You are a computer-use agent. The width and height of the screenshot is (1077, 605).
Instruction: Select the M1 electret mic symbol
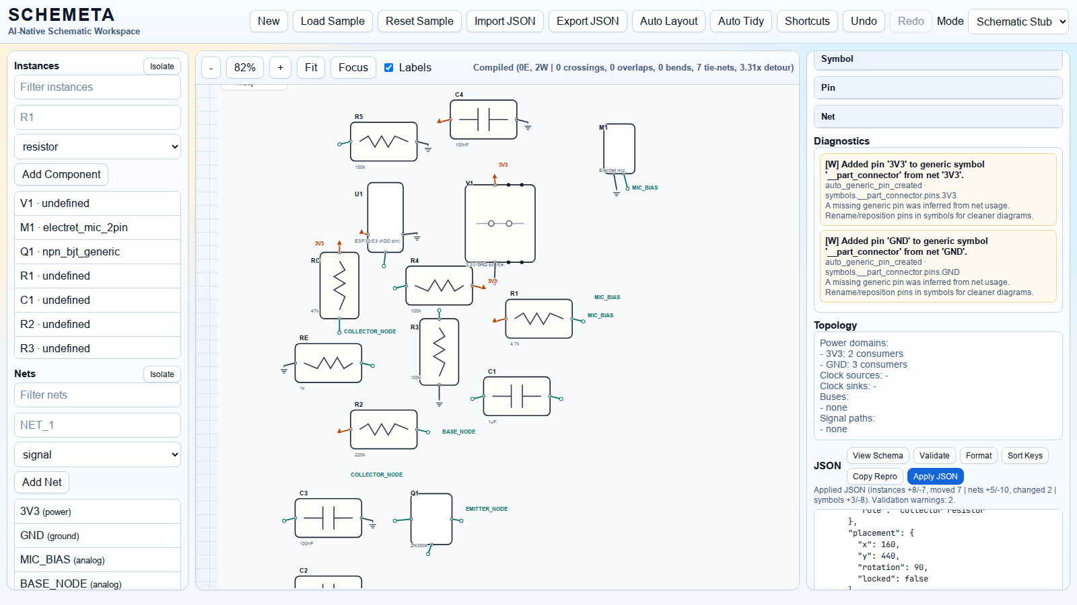coord(619,149)
